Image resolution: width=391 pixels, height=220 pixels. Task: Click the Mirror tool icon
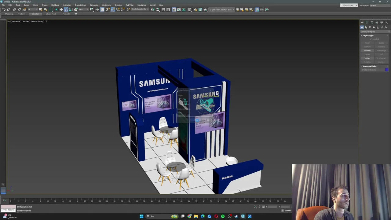coord(152,9)
